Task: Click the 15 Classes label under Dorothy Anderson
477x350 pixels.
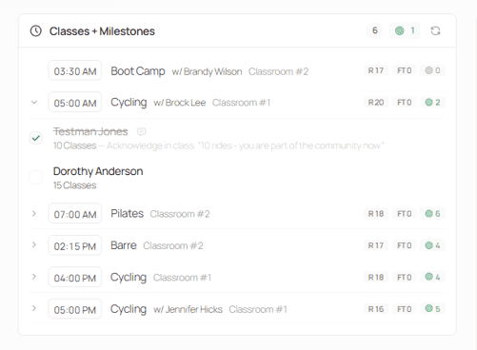Action: coord(74,185)
